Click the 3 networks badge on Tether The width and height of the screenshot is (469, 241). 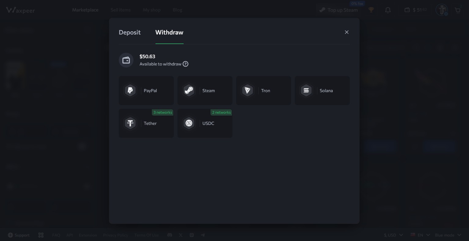(163, 112)
